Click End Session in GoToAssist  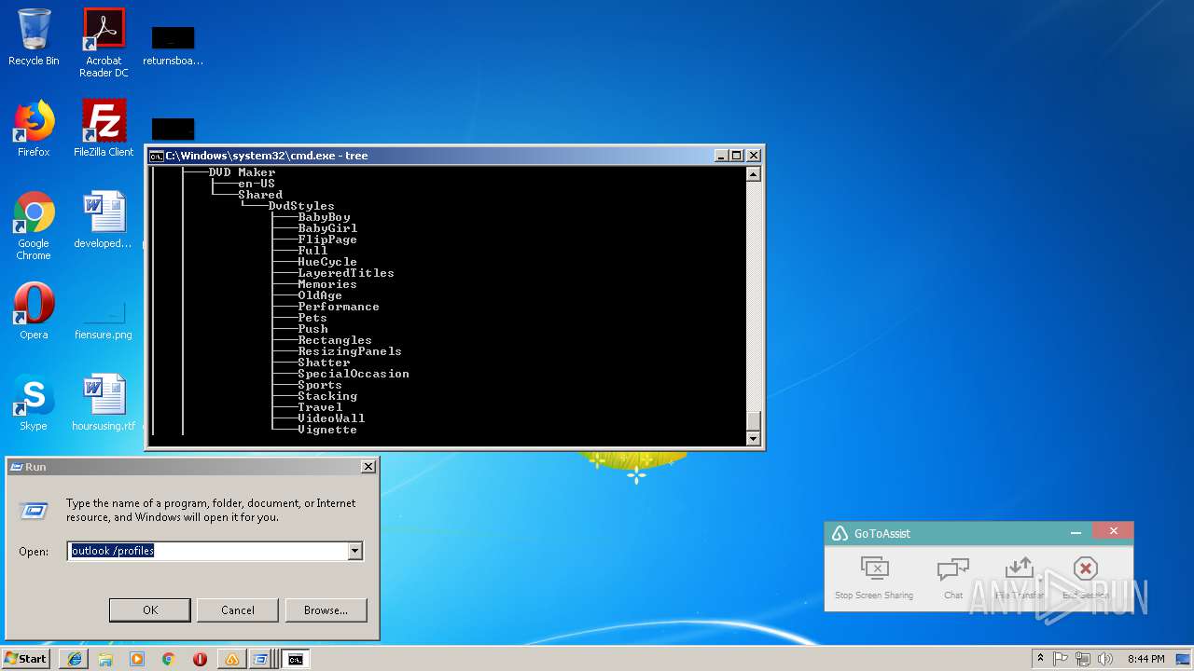[x=1085, y=578]
